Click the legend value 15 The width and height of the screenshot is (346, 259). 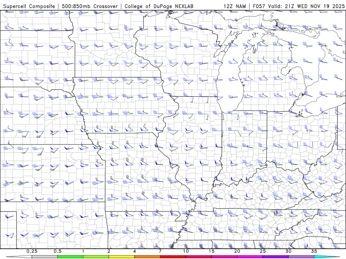(x=211, y=251)
